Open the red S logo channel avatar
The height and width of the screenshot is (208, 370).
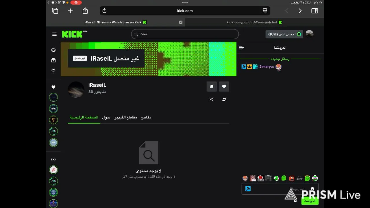click(x=53, y=170)
